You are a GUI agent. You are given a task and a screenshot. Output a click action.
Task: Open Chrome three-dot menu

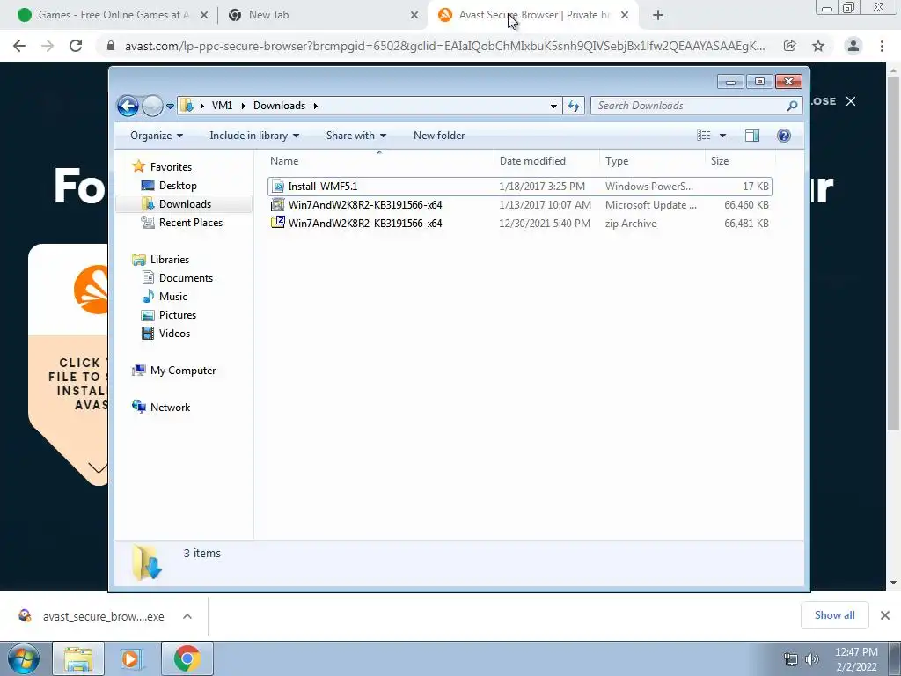(882, 46)
